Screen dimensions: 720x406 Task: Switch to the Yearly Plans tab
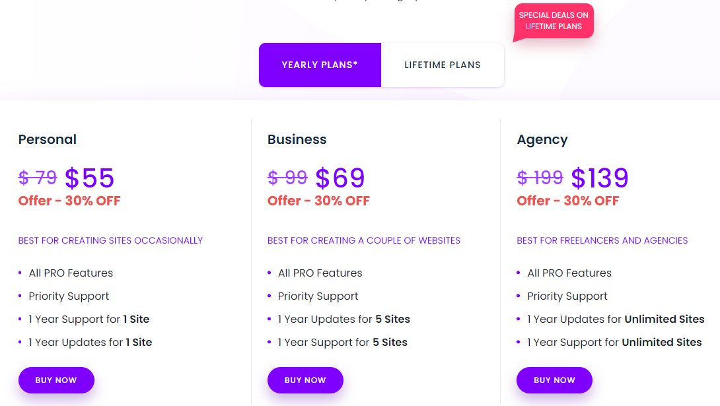pyautogui.click(x=320, y=65)
